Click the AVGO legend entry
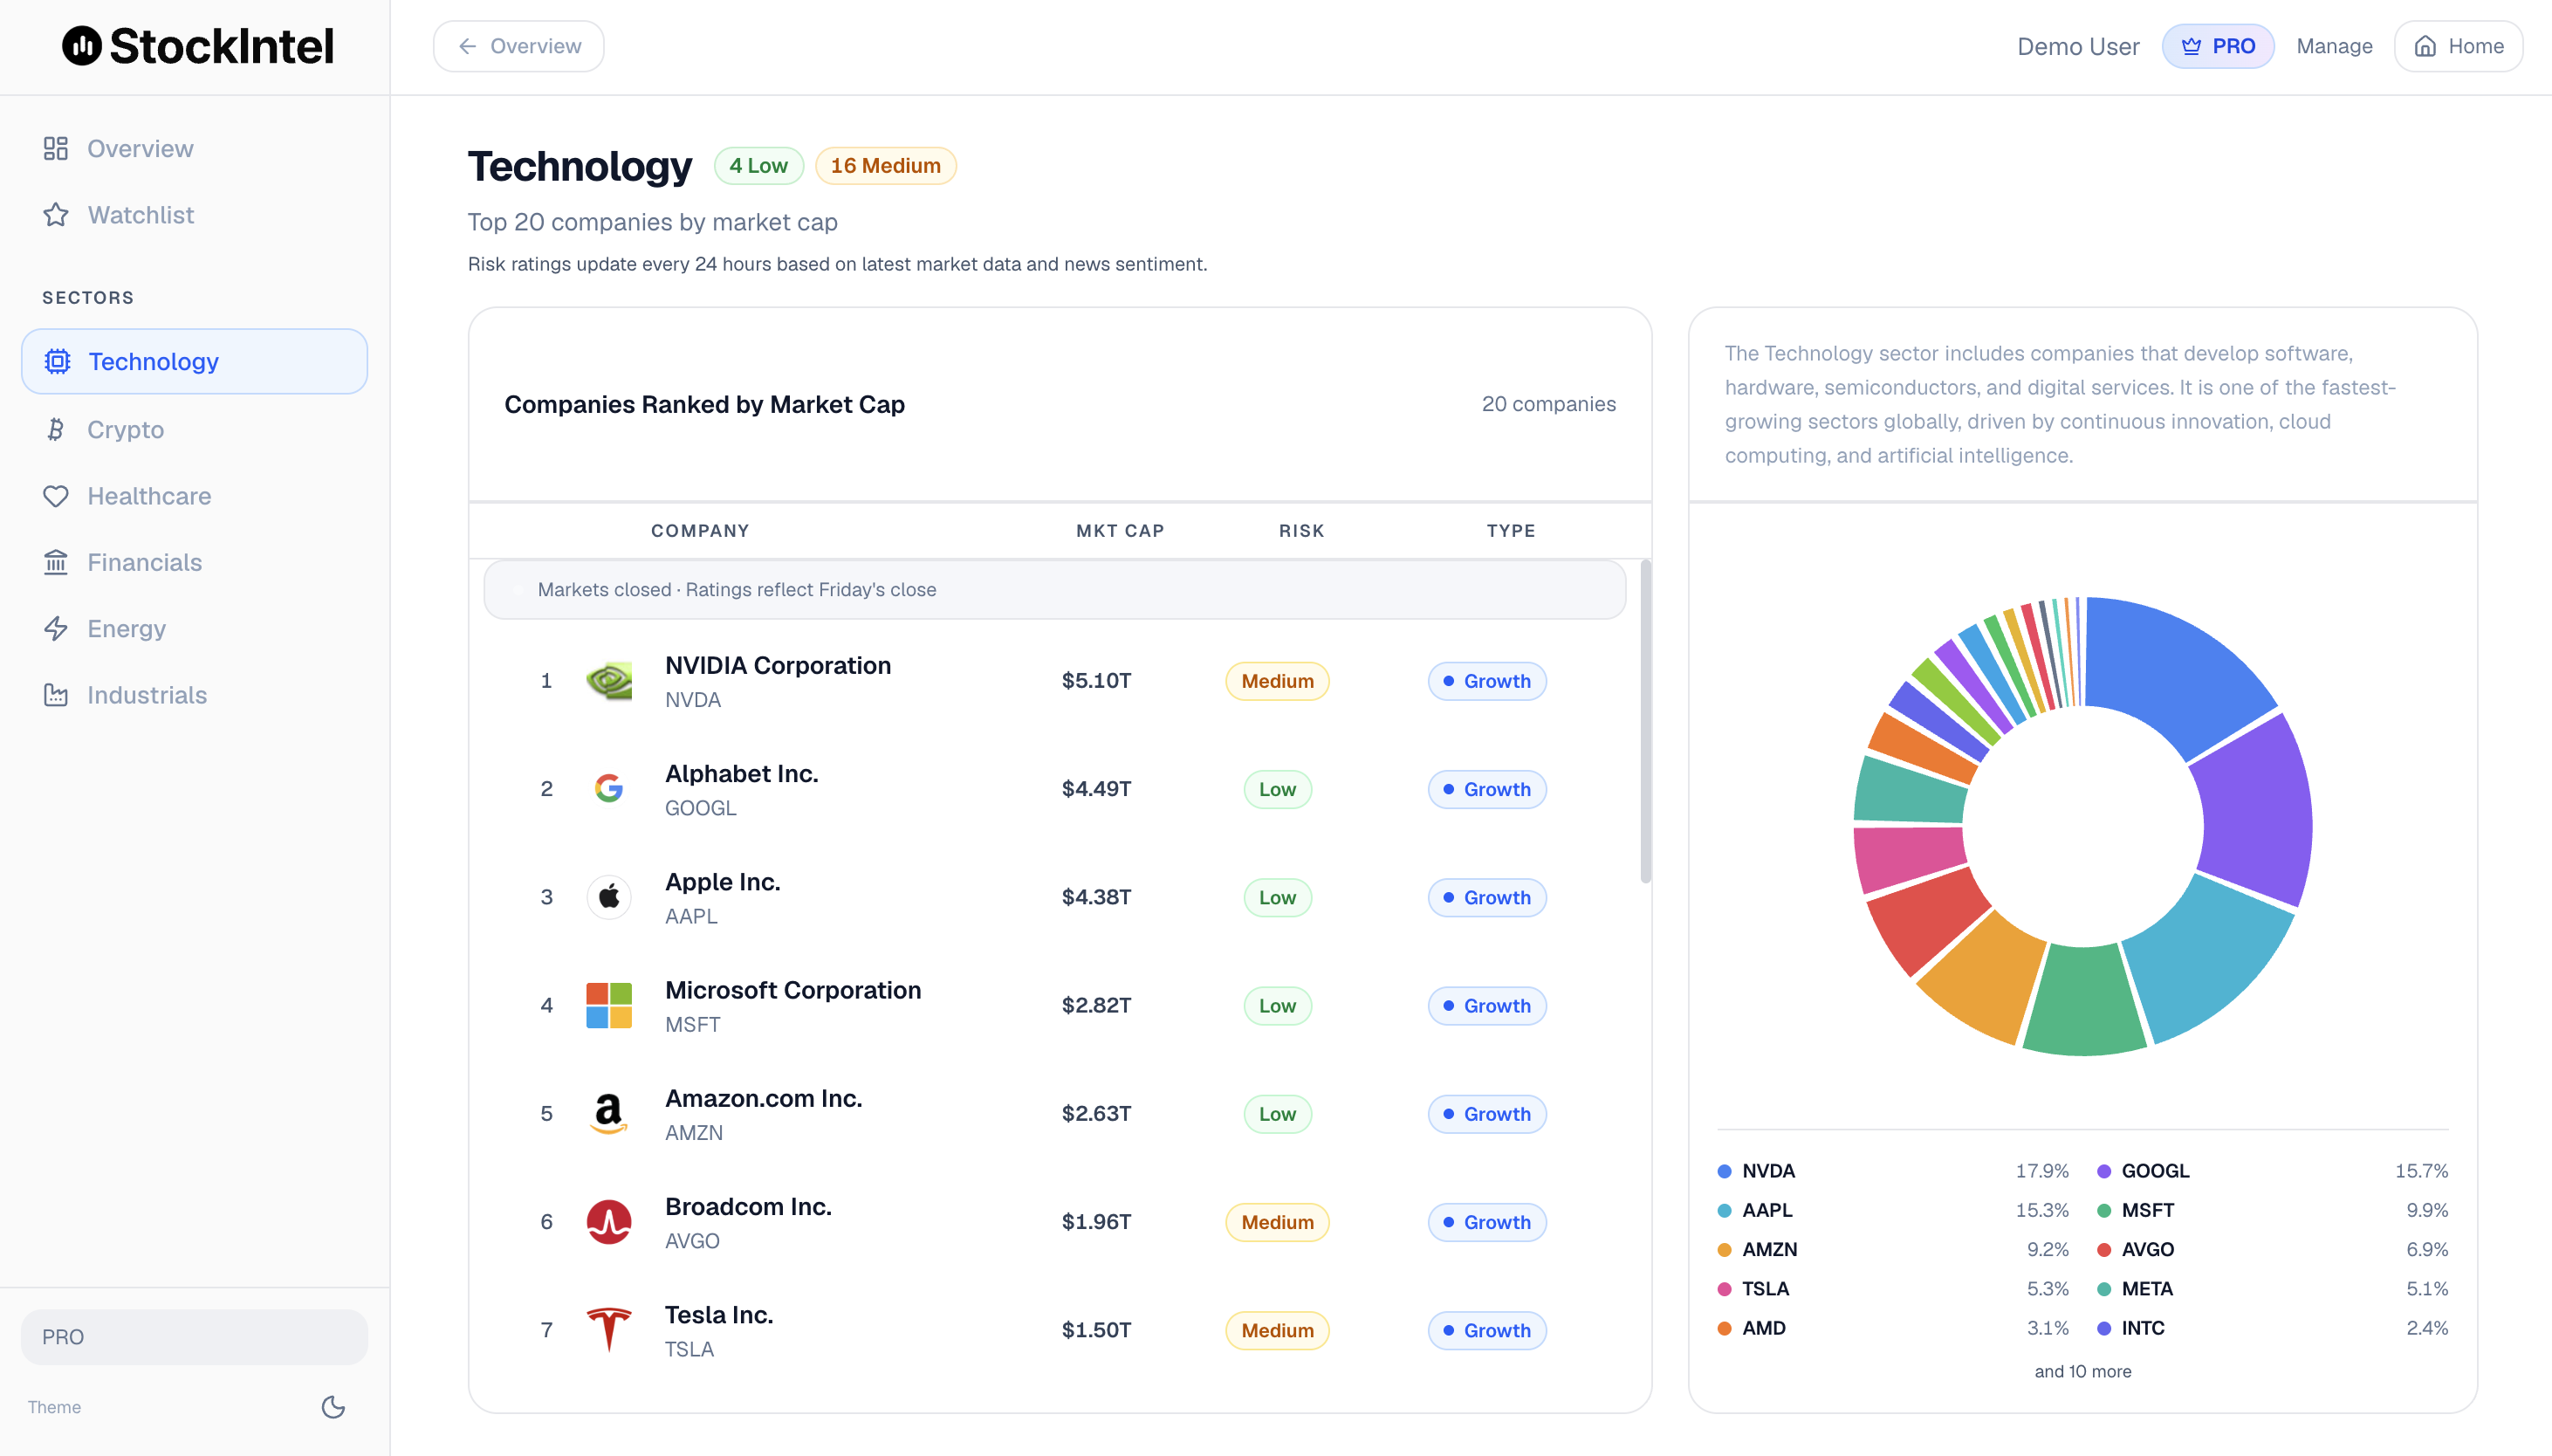 2272,1249
